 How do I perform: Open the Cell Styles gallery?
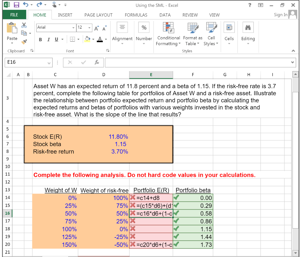211,33
